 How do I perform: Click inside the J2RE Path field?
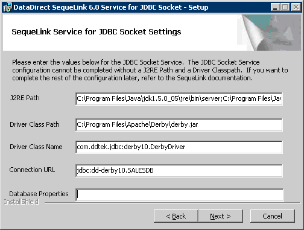[179, 99]
